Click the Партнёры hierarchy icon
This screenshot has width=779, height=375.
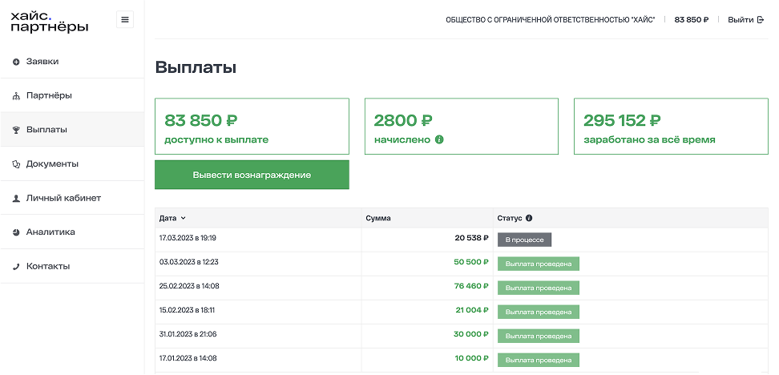tap(16, 96)
